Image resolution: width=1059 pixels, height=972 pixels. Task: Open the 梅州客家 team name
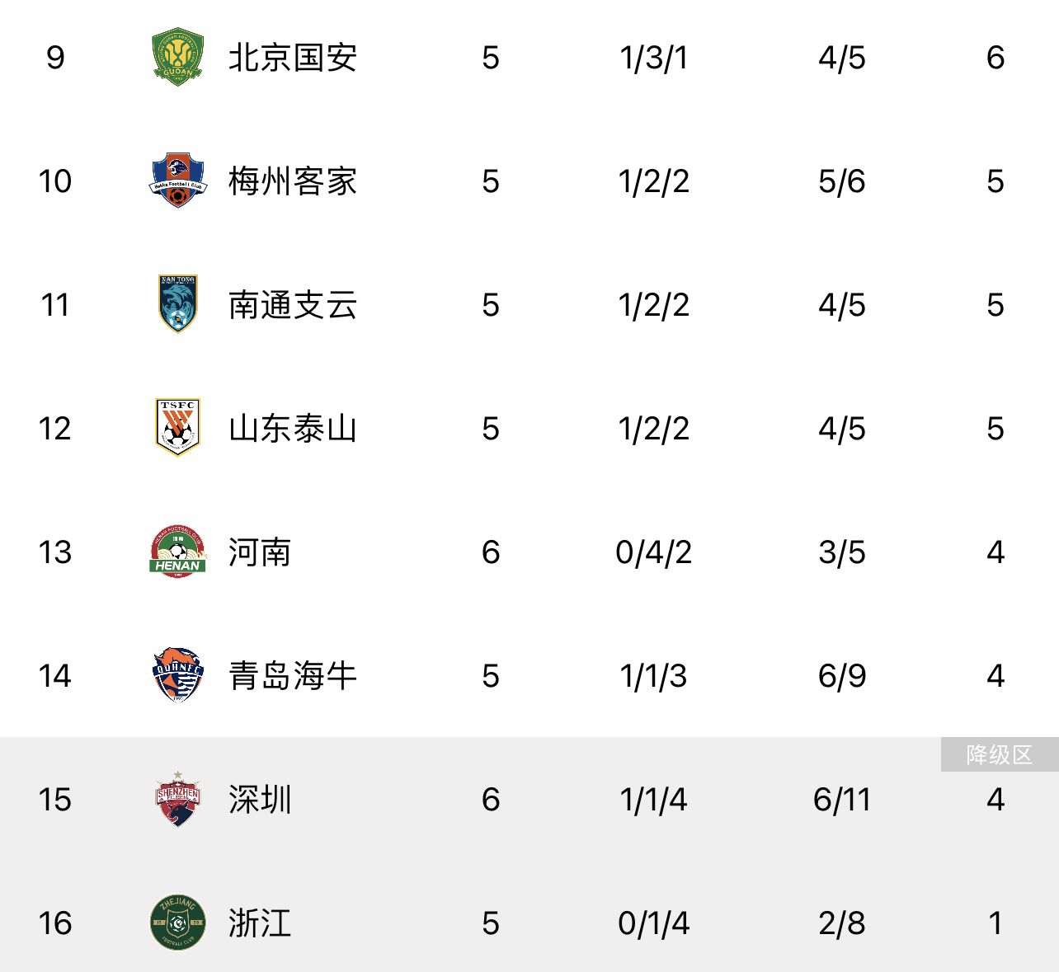pyautogui.click(x=293, y=181)
